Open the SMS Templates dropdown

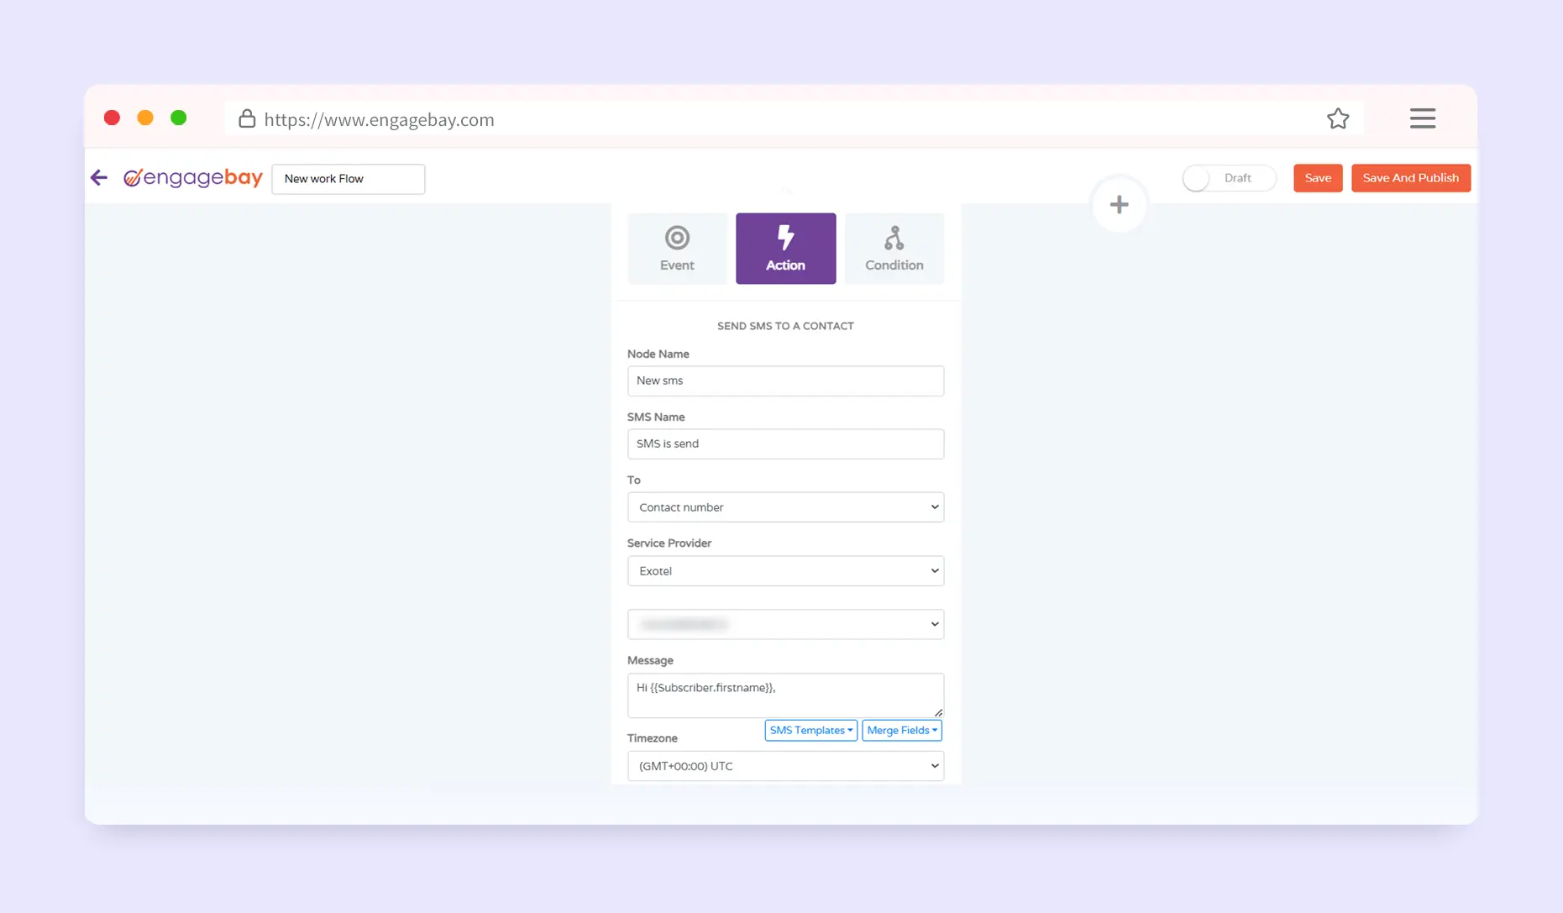(810, 731)
